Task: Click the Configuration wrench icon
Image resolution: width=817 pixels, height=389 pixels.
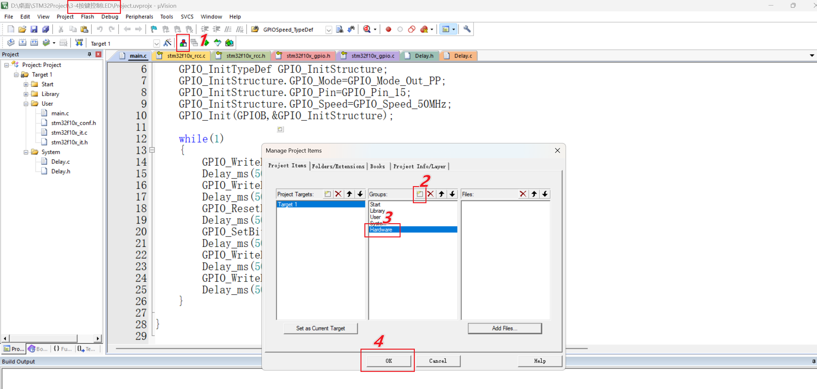Action: click(467, 29)
